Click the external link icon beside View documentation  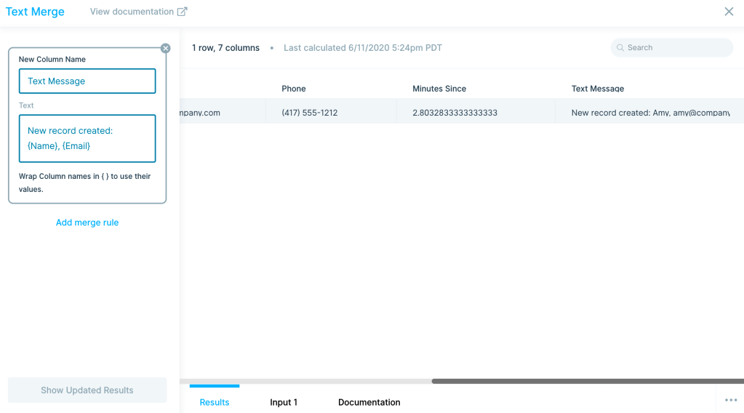tap(183, 12)
